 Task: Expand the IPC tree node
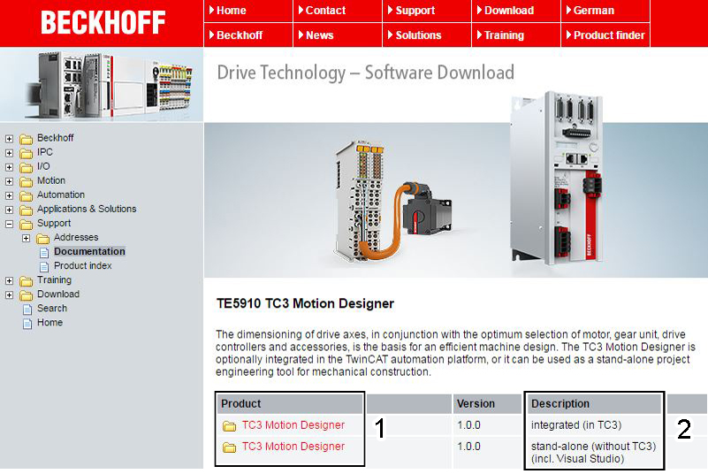coord(9,153)
